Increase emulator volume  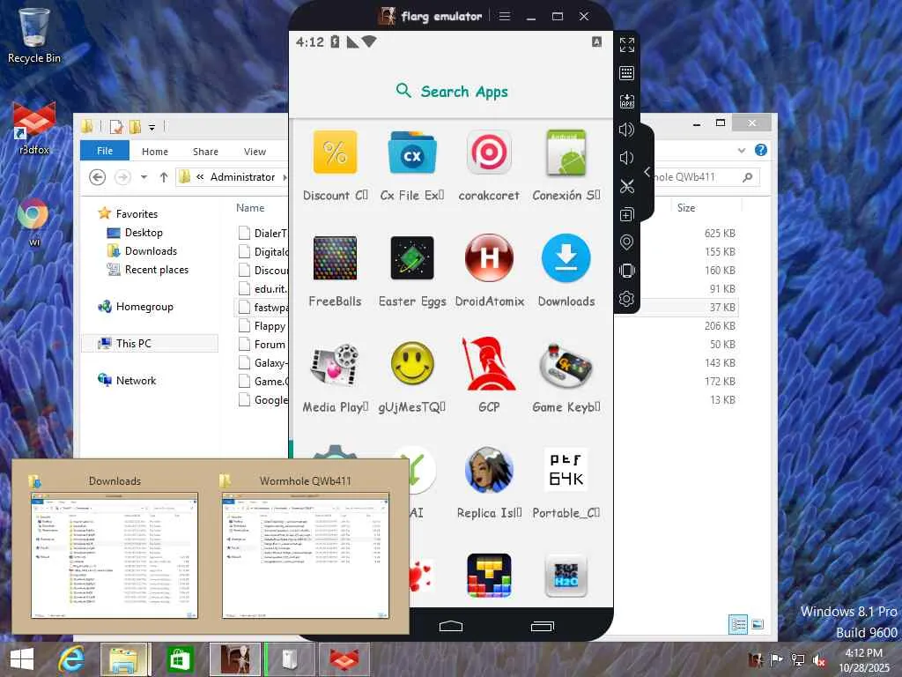tap(627, 130)
